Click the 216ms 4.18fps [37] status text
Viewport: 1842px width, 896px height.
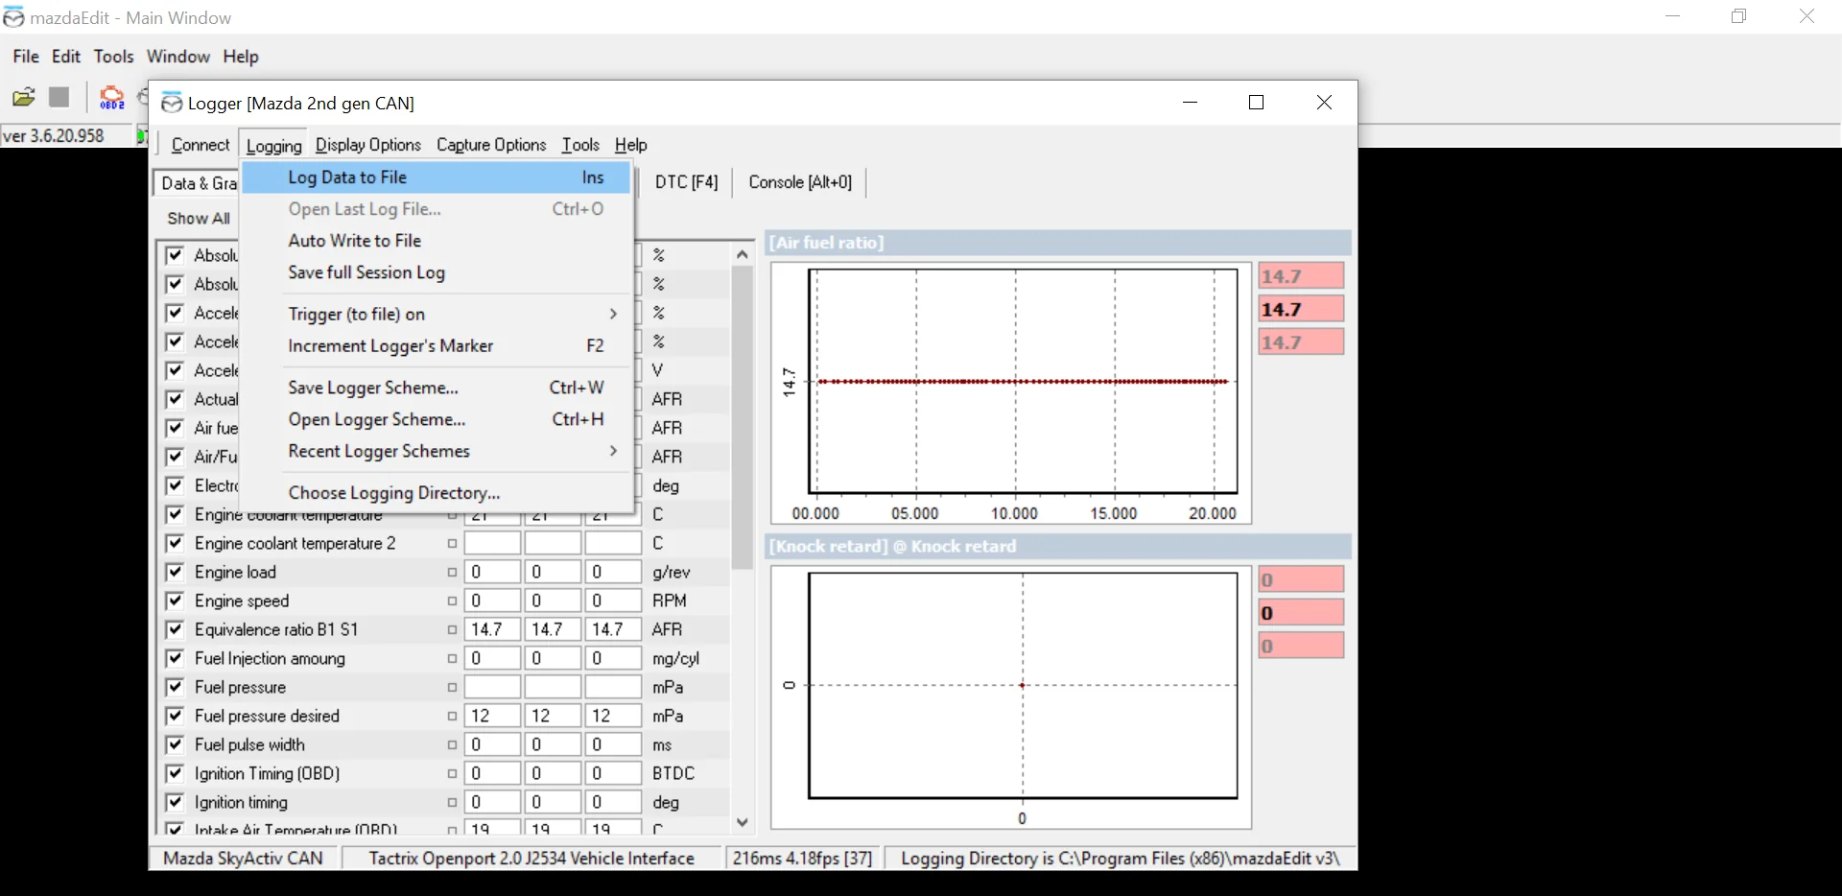point(802,859)
